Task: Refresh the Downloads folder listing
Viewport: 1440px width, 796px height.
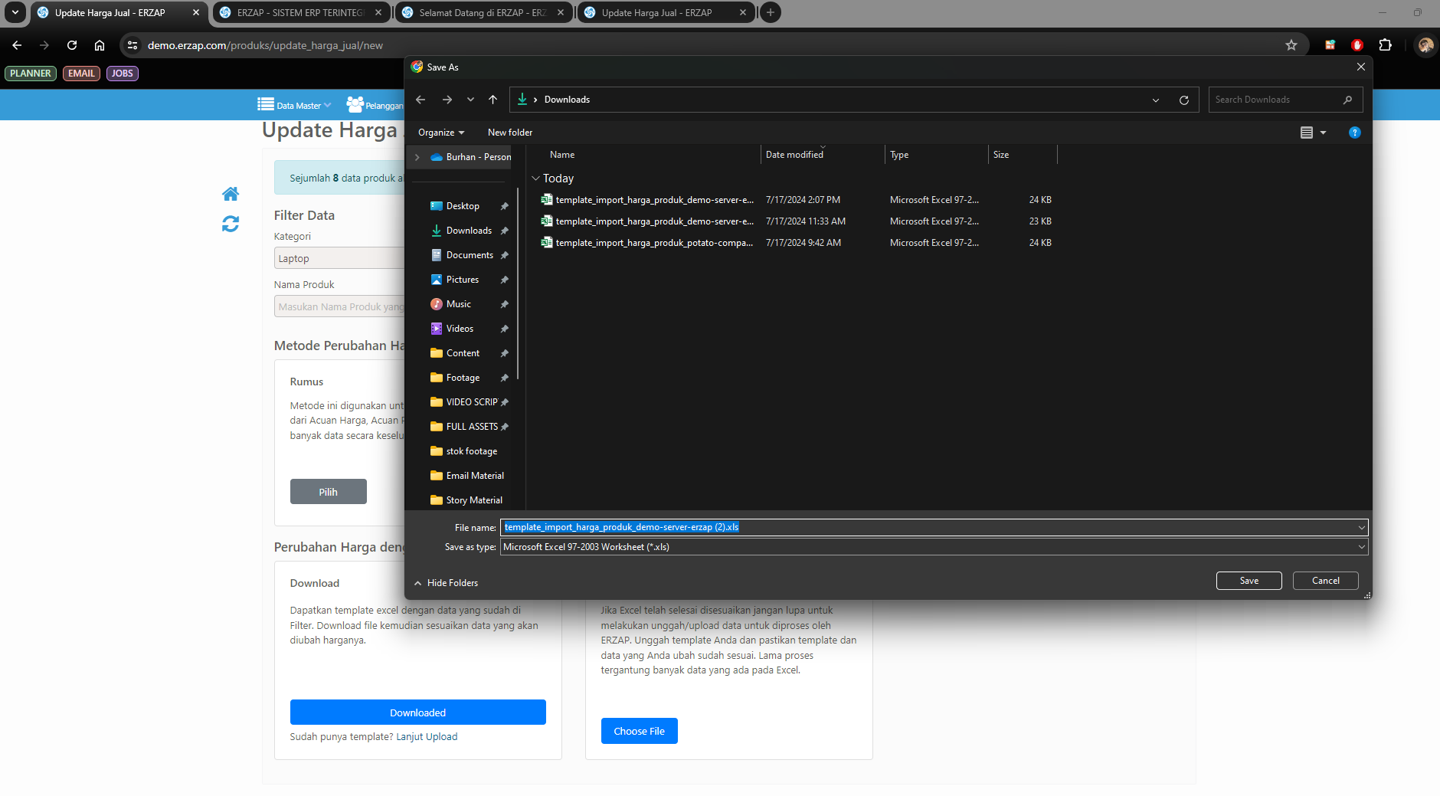Action: tap(1184, 100)
